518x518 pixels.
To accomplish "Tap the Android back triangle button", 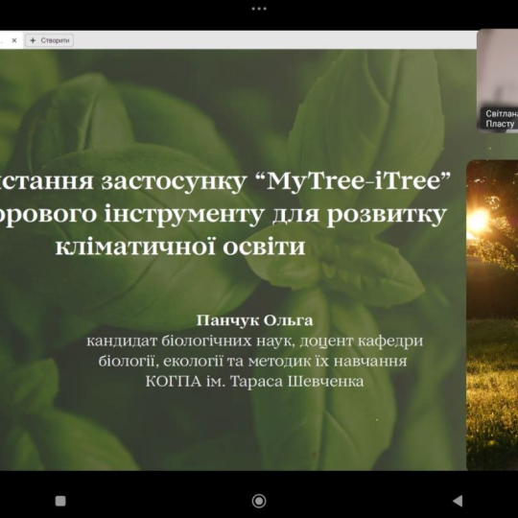I will [458, 501].
